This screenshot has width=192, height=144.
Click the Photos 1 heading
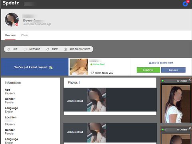pos(74,83)
